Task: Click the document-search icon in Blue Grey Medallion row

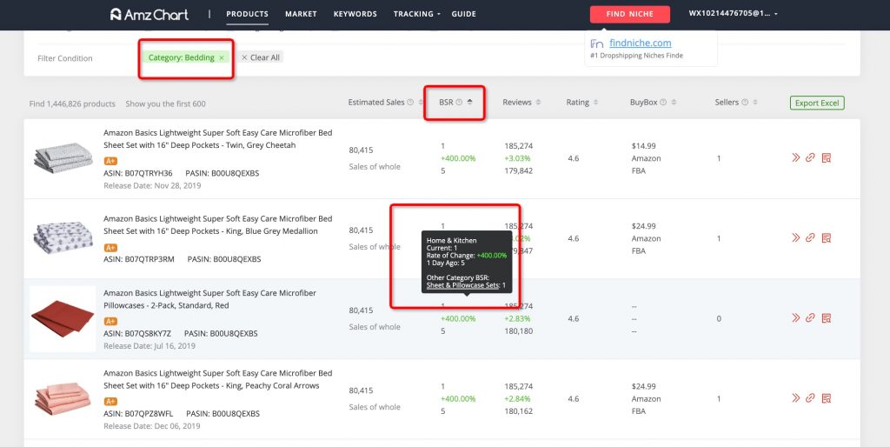Action: [x=827, y=238]
